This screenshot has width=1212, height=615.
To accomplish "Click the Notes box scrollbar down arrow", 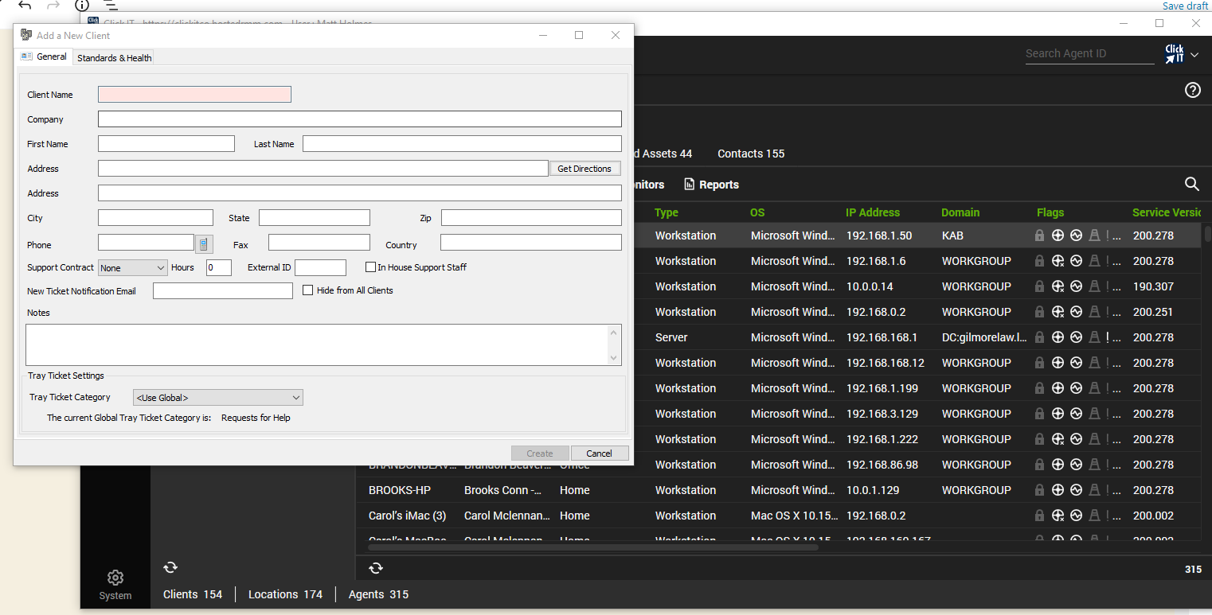I will click(613, 358).
